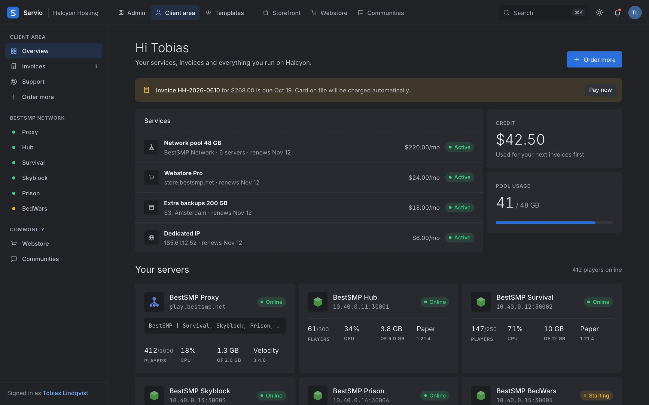Click the search magnifier icon
This screenshot has height=405, width=649.
coord(507,13)
